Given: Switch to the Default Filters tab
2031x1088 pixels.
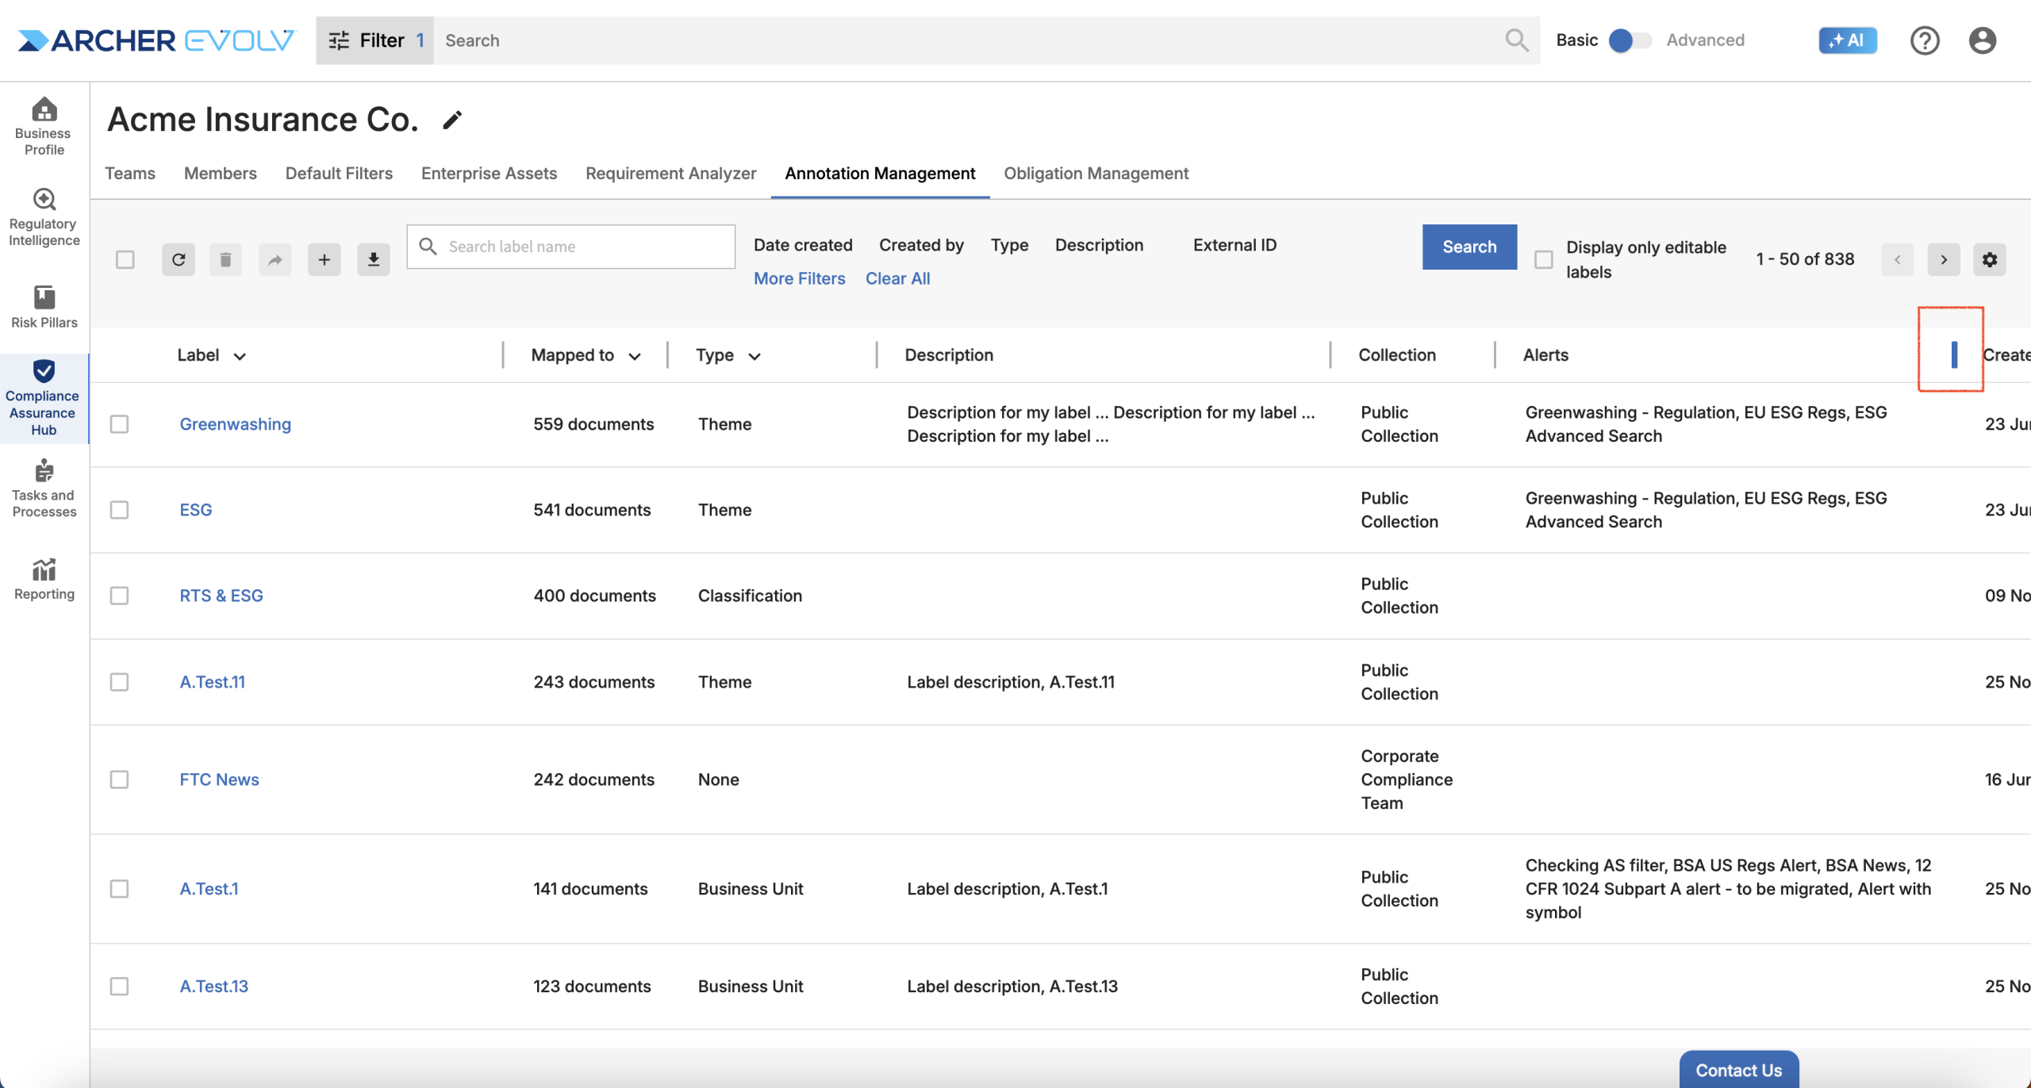Looking at the screenshot, I should pos(339,173).
